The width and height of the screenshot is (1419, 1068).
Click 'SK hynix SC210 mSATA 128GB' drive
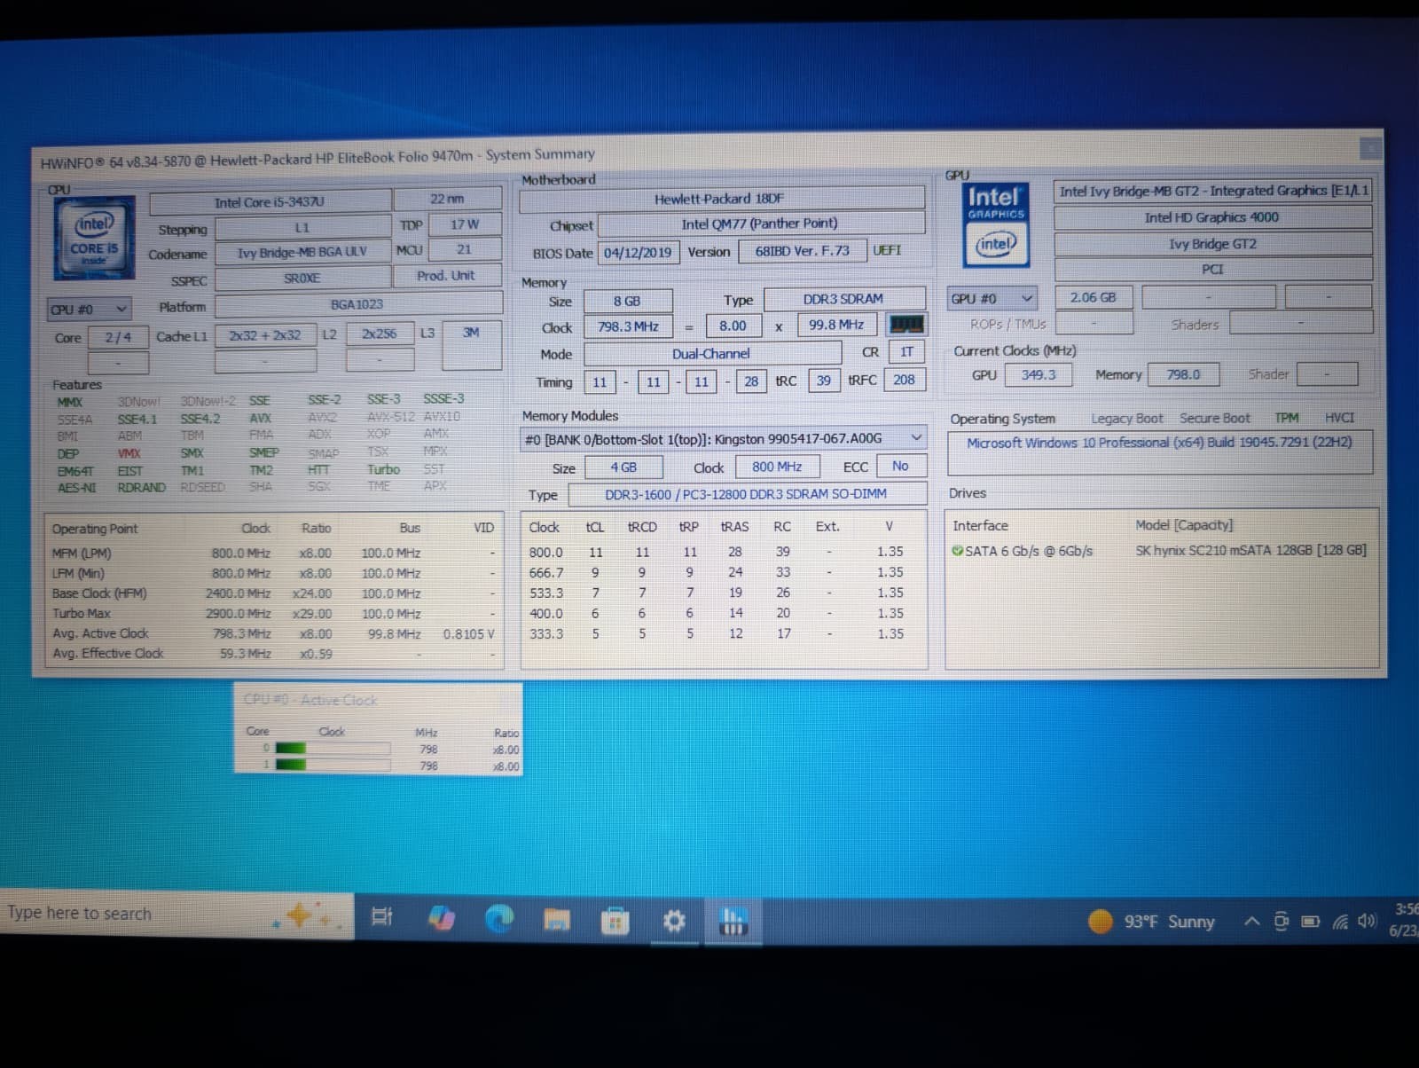(x=1250, y=550)
